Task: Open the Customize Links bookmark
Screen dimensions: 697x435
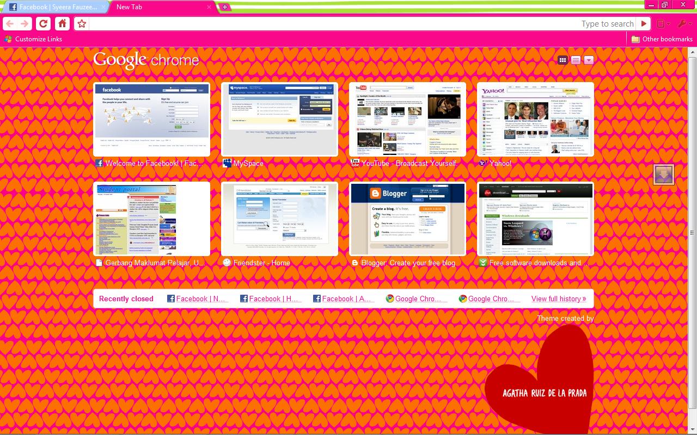Action: 33,39
